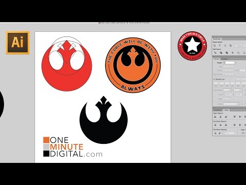Click the second arrowhead Scale field
Image resolution: width=246 pixels, height=185 pixels.
(238, 95)
